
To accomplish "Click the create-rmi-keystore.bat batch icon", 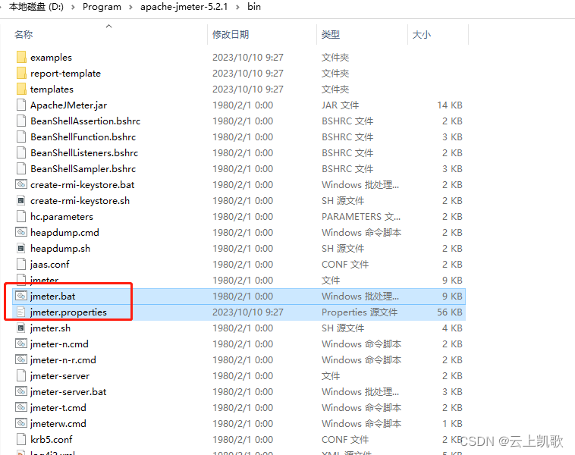I will tap(21, 184).
